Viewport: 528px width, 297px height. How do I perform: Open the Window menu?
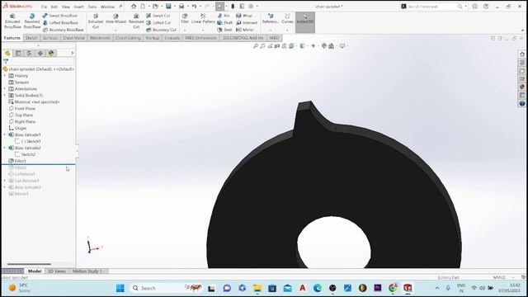[107, 7]
